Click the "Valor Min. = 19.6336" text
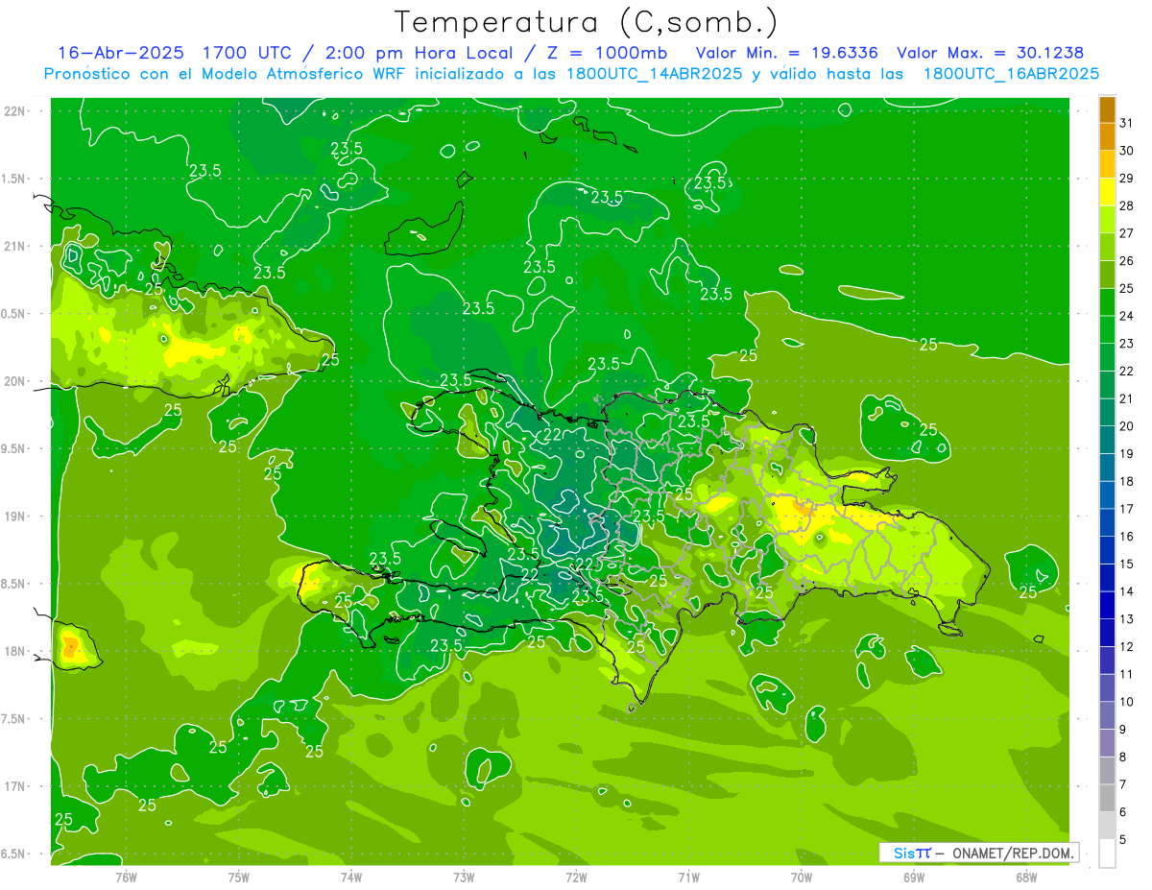 pos(786,54)
